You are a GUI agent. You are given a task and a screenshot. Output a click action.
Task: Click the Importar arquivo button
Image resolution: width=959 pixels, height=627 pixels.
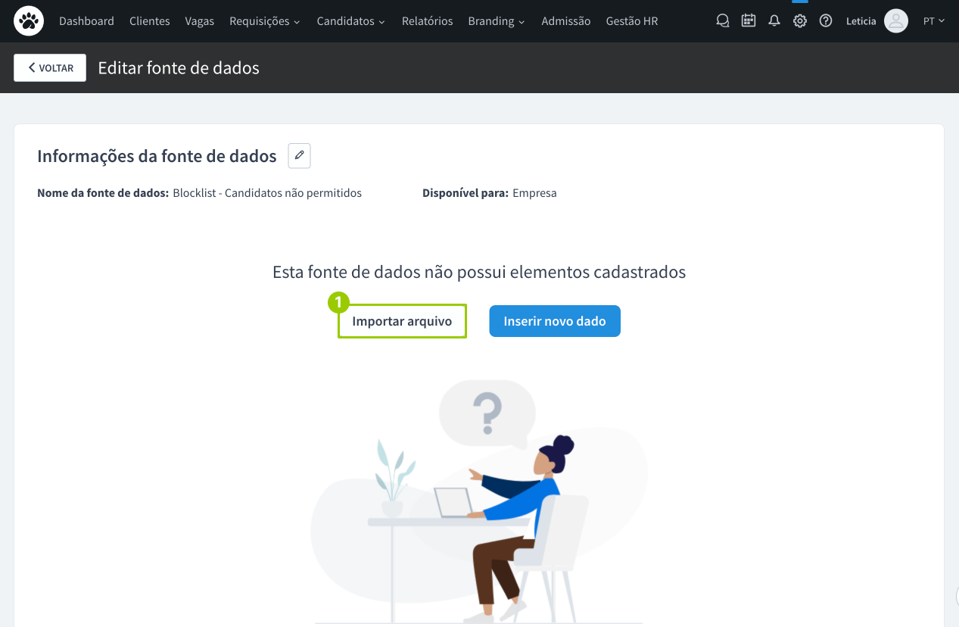coord(402,321)
